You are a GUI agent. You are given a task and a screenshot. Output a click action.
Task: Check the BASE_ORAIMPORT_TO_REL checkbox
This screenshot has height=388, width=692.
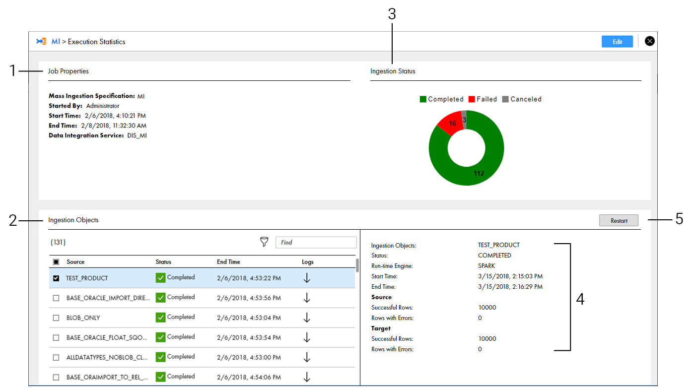[x=56, y=378]
